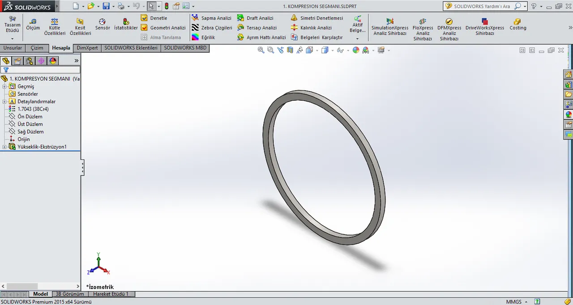573x305 pixels.
Task: Toggle the Section View icon
Action: coord(290,50)
